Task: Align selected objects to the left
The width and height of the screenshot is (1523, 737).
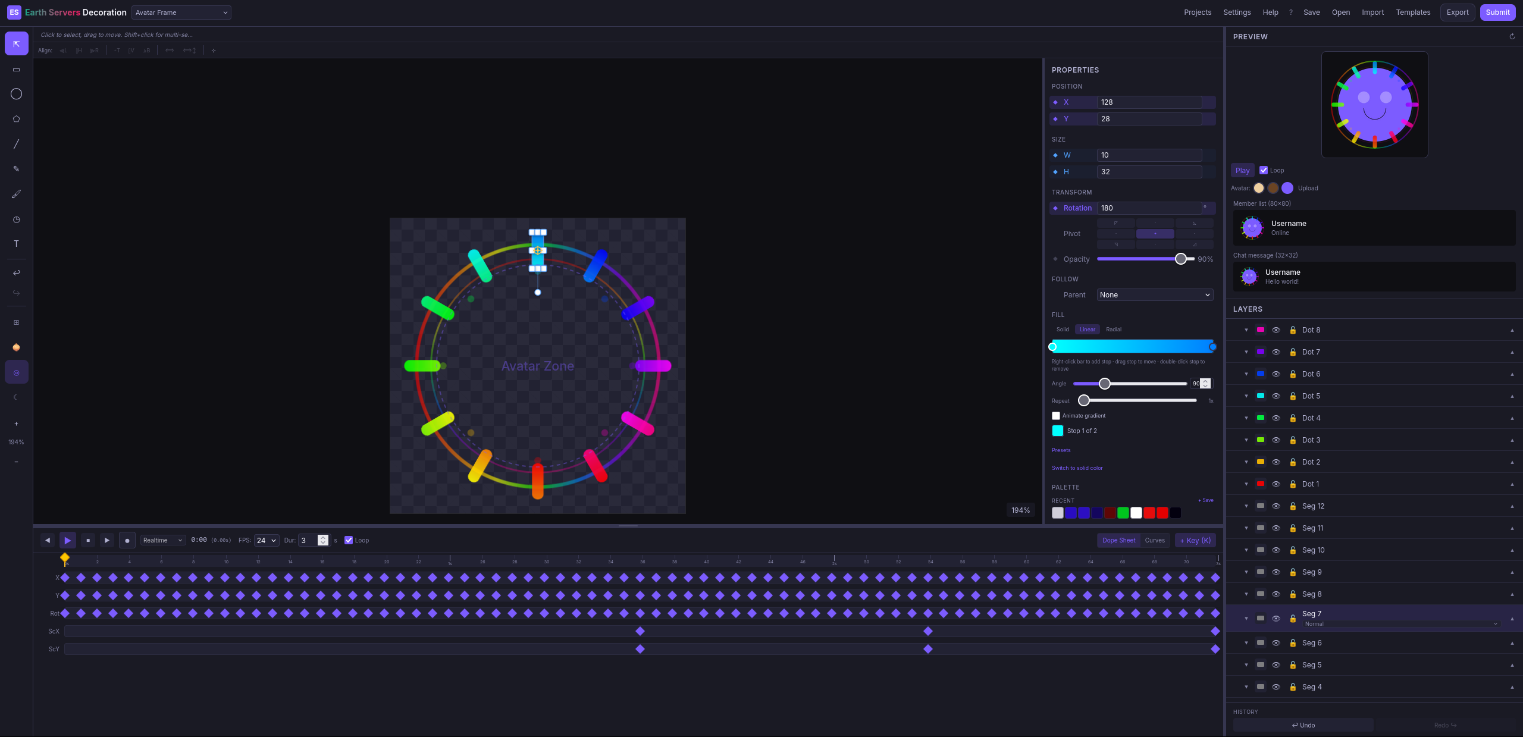Action: pos(63,51)
